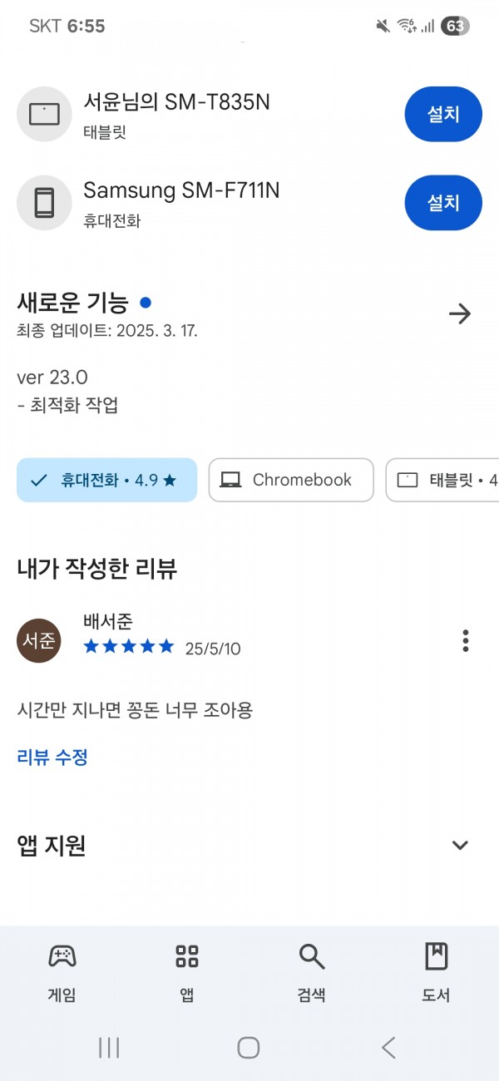Tap the Android back navigation button
Viewport: 499px width, 1081px height.
(388, 1047)
